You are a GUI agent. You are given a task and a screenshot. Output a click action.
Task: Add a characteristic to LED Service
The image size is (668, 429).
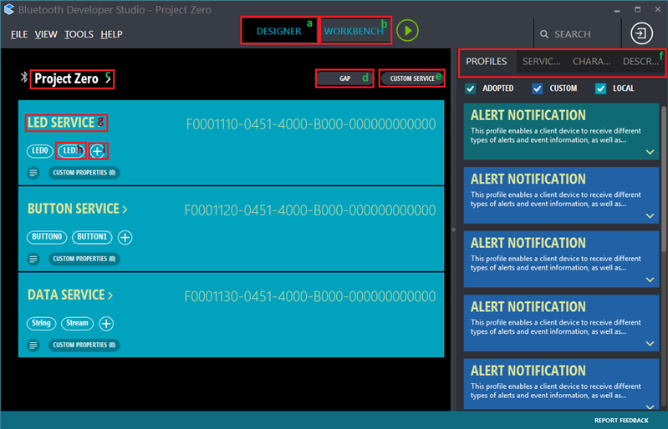pyautogui.click(x=98, y=151)
